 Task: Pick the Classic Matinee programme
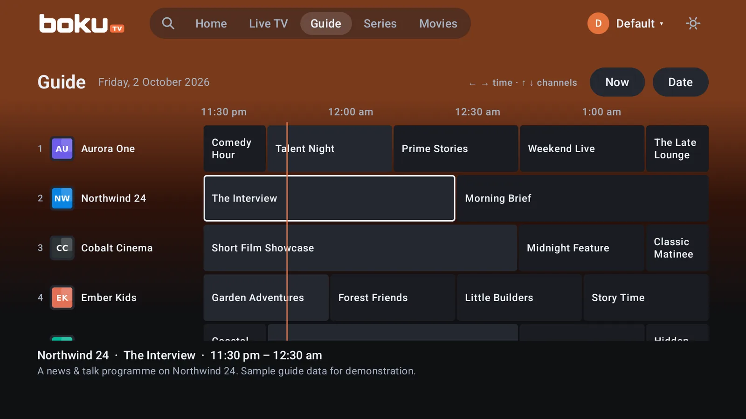coord(677,248)
